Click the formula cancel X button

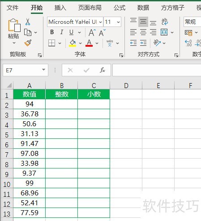click(x=70, y=70)
